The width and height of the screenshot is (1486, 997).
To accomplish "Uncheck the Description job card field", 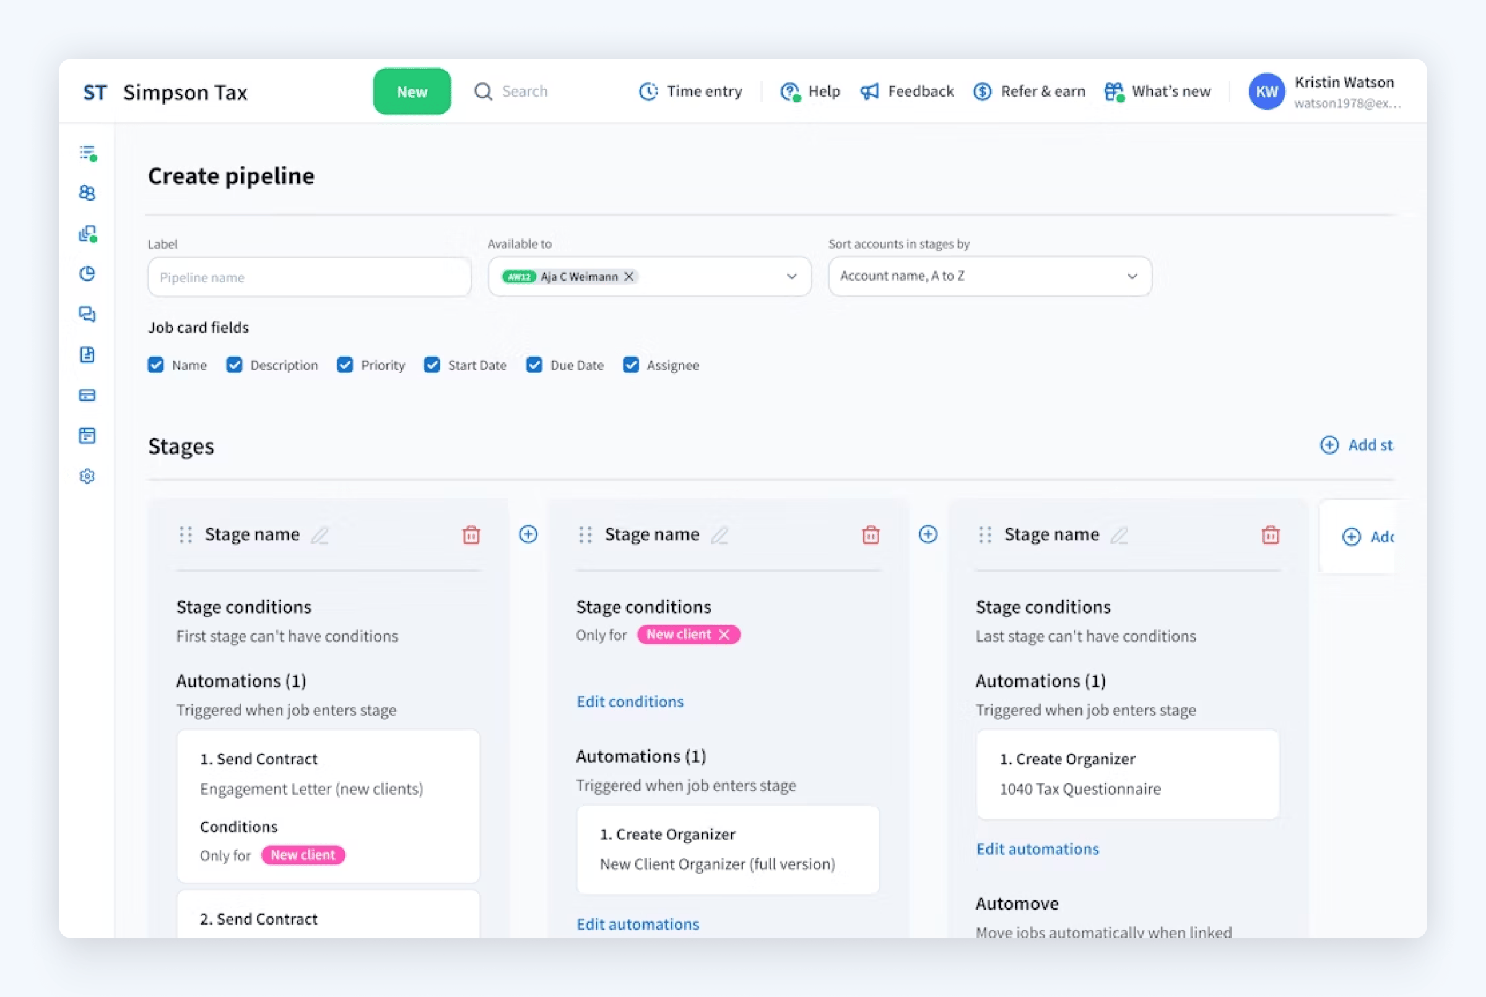I will tap(235, 365).
